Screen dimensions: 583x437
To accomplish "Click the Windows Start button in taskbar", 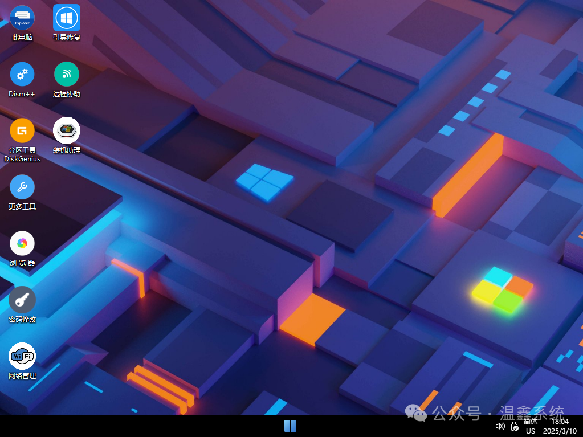I will click(290, 426).
